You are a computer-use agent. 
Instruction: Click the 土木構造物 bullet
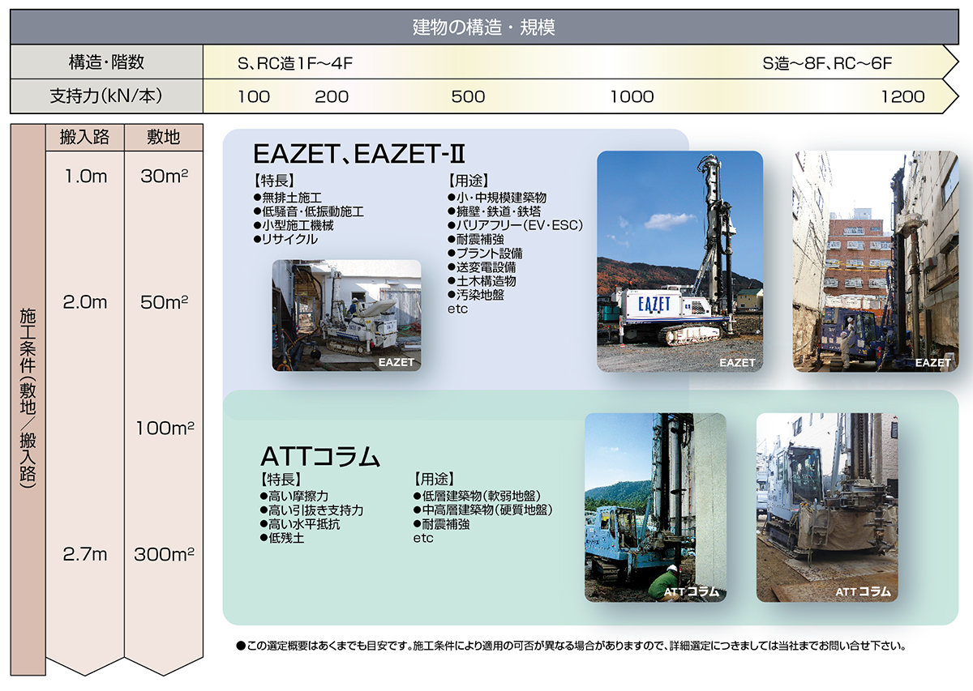click(482, 281)
